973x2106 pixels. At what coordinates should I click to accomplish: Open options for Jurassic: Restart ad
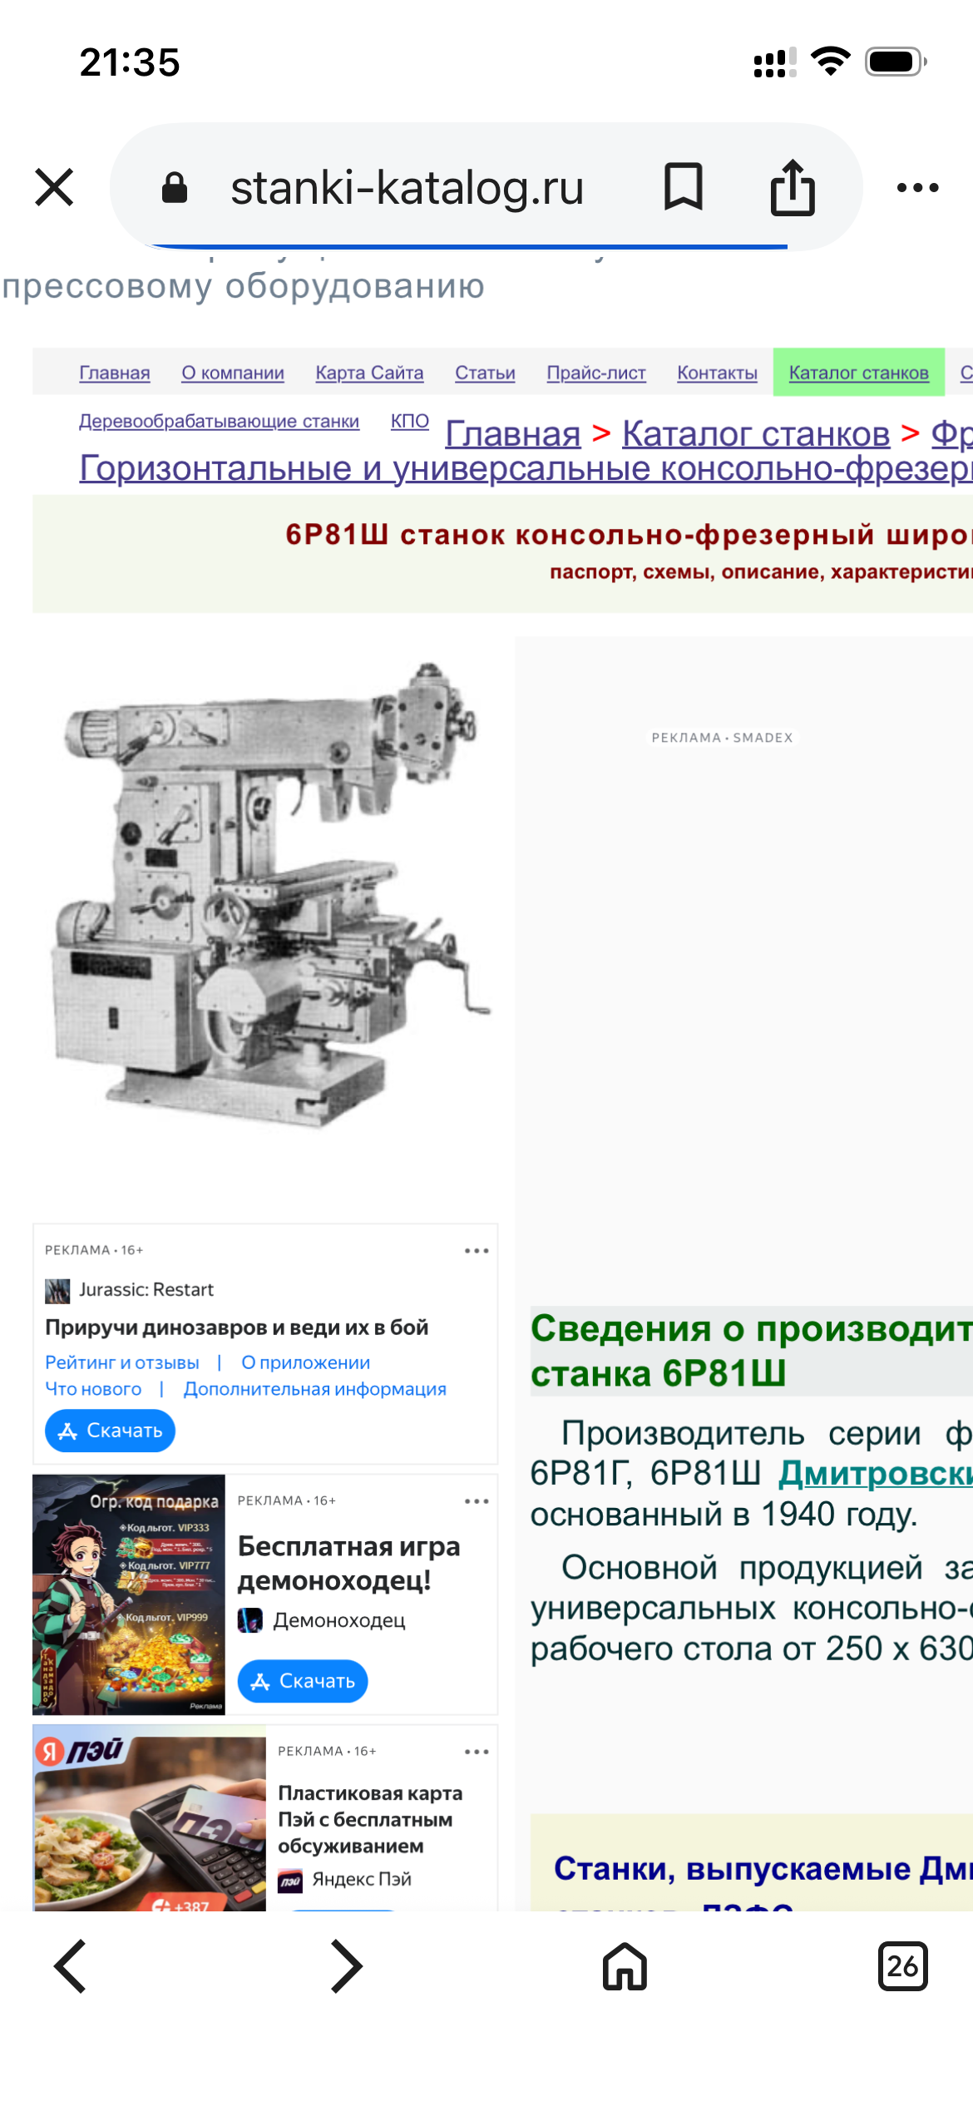[477, 1251]
